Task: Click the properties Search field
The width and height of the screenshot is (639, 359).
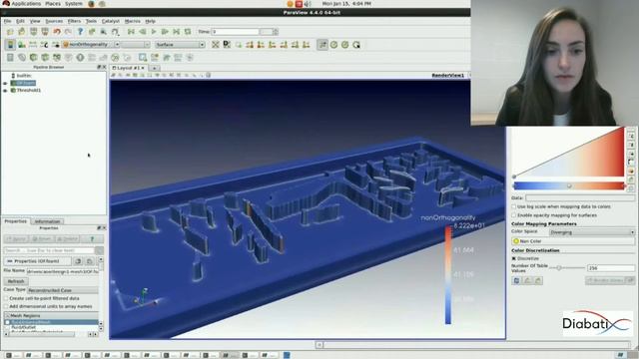Action: coord(49,250)
